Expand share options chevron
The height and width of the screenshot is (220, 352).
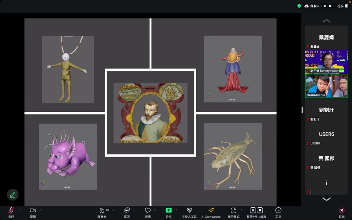coord(176,210)
